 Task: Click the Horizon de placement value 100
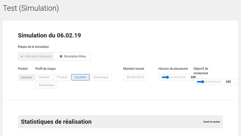(193, 77)
